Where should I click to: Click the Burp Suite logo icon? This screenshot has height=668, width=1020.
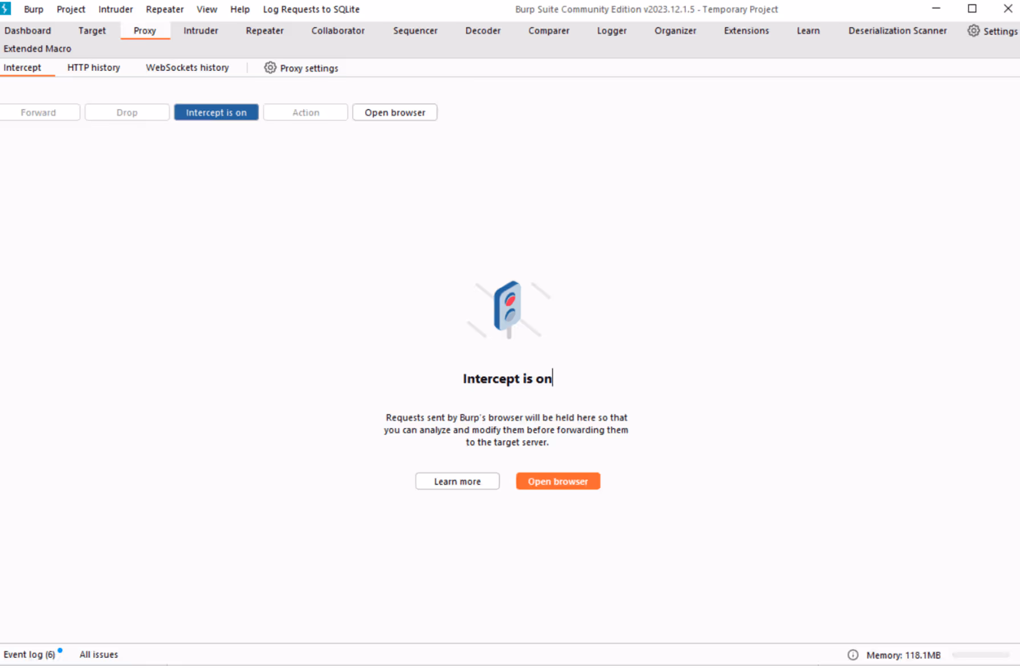[6, 9]
